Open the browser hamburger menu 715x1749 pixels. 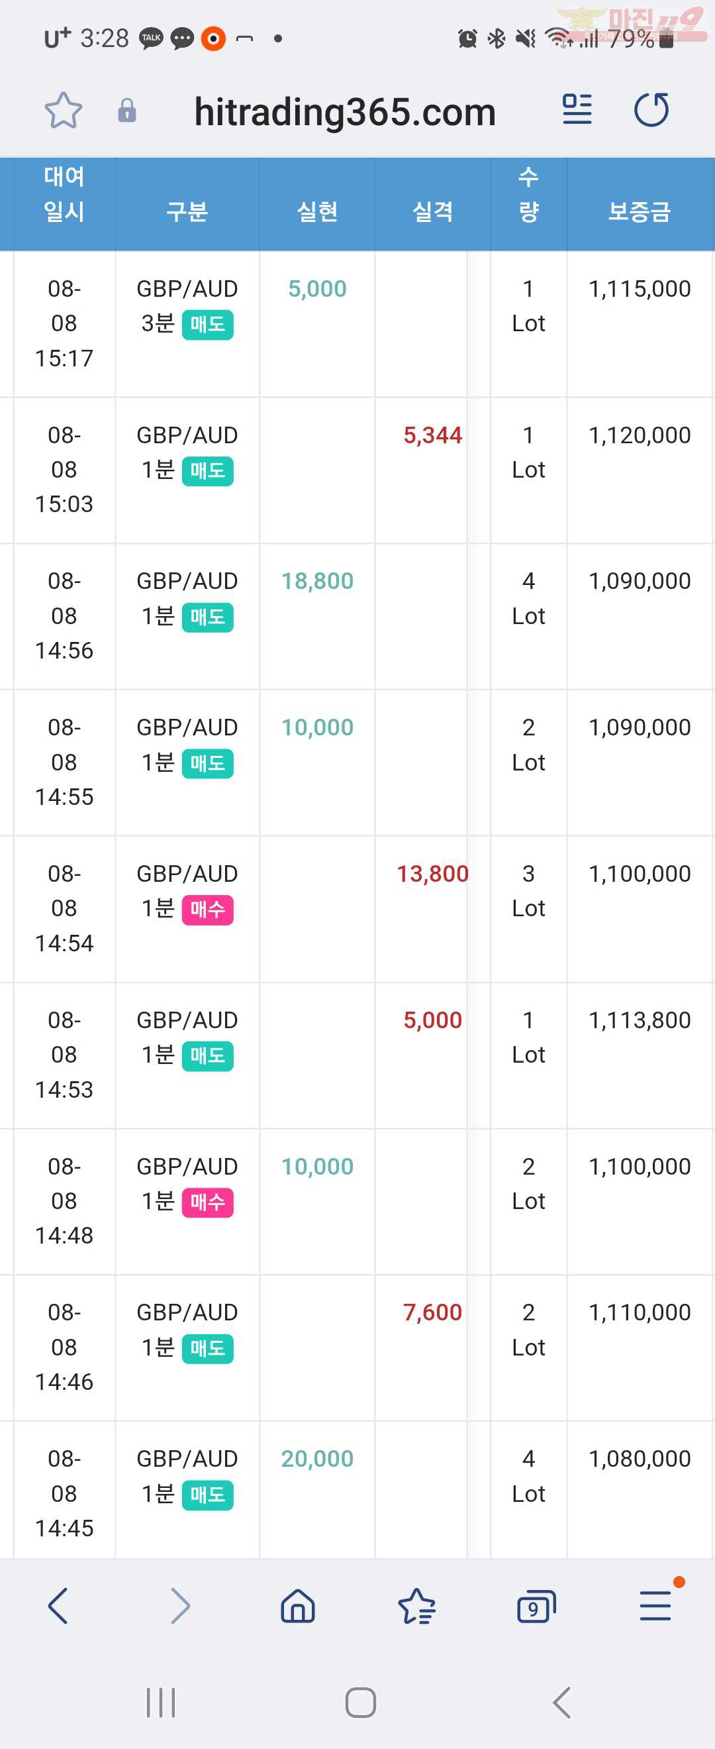pyautogui.click(x=655, y=1606)
